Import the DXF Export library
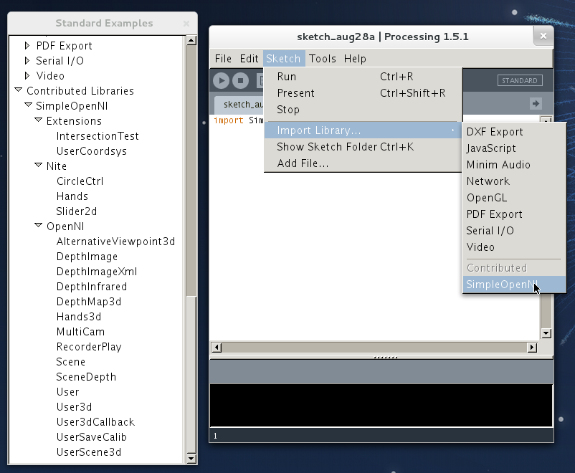575x473 pixels. pyautogui.click(x=514, y=132)
